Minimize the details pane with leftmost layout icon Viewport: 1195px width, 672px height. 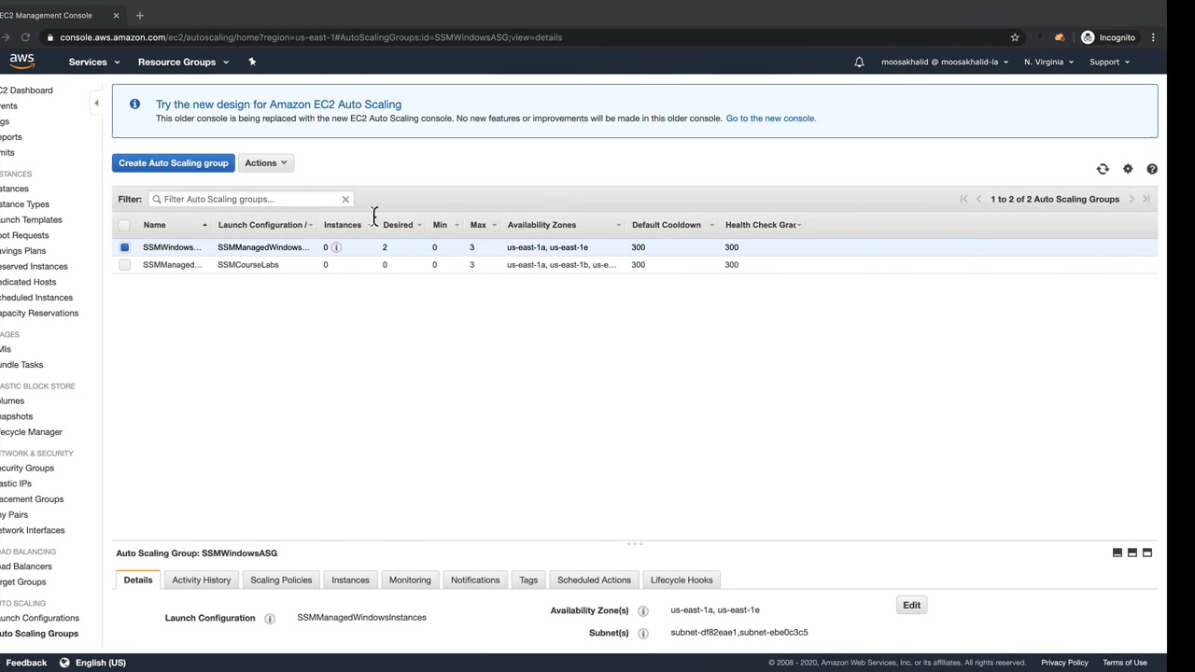(x=1118, y=553)
